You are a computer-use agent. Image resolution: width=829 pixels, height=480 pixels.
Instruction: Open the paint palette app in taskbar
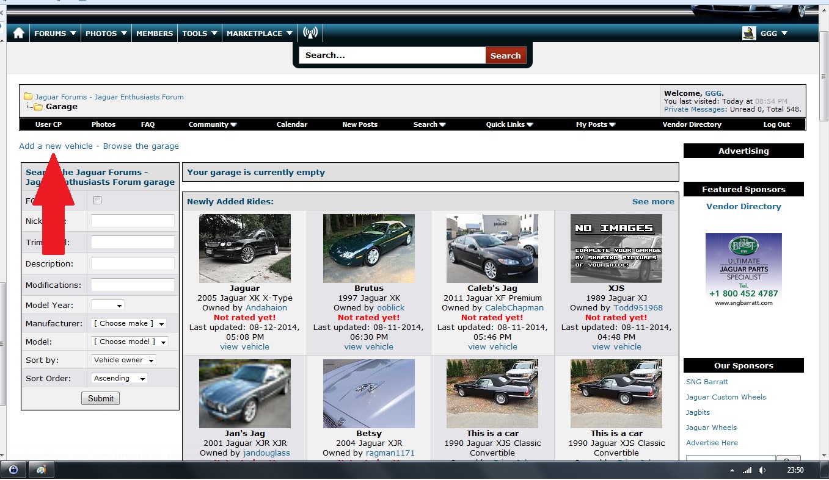(x=42, y=470)
